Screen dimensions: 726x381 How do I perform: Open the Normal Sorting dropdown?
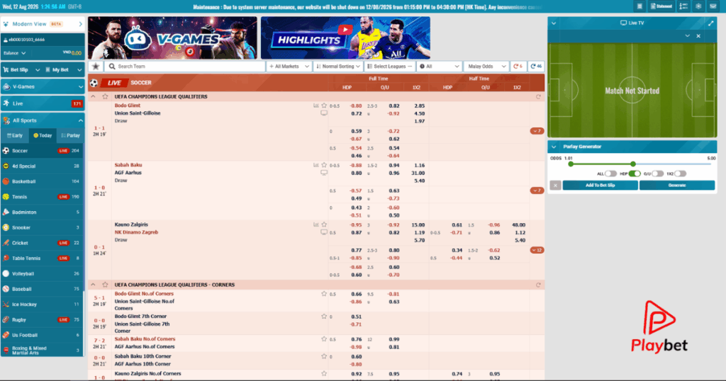[x=338, y=66]
